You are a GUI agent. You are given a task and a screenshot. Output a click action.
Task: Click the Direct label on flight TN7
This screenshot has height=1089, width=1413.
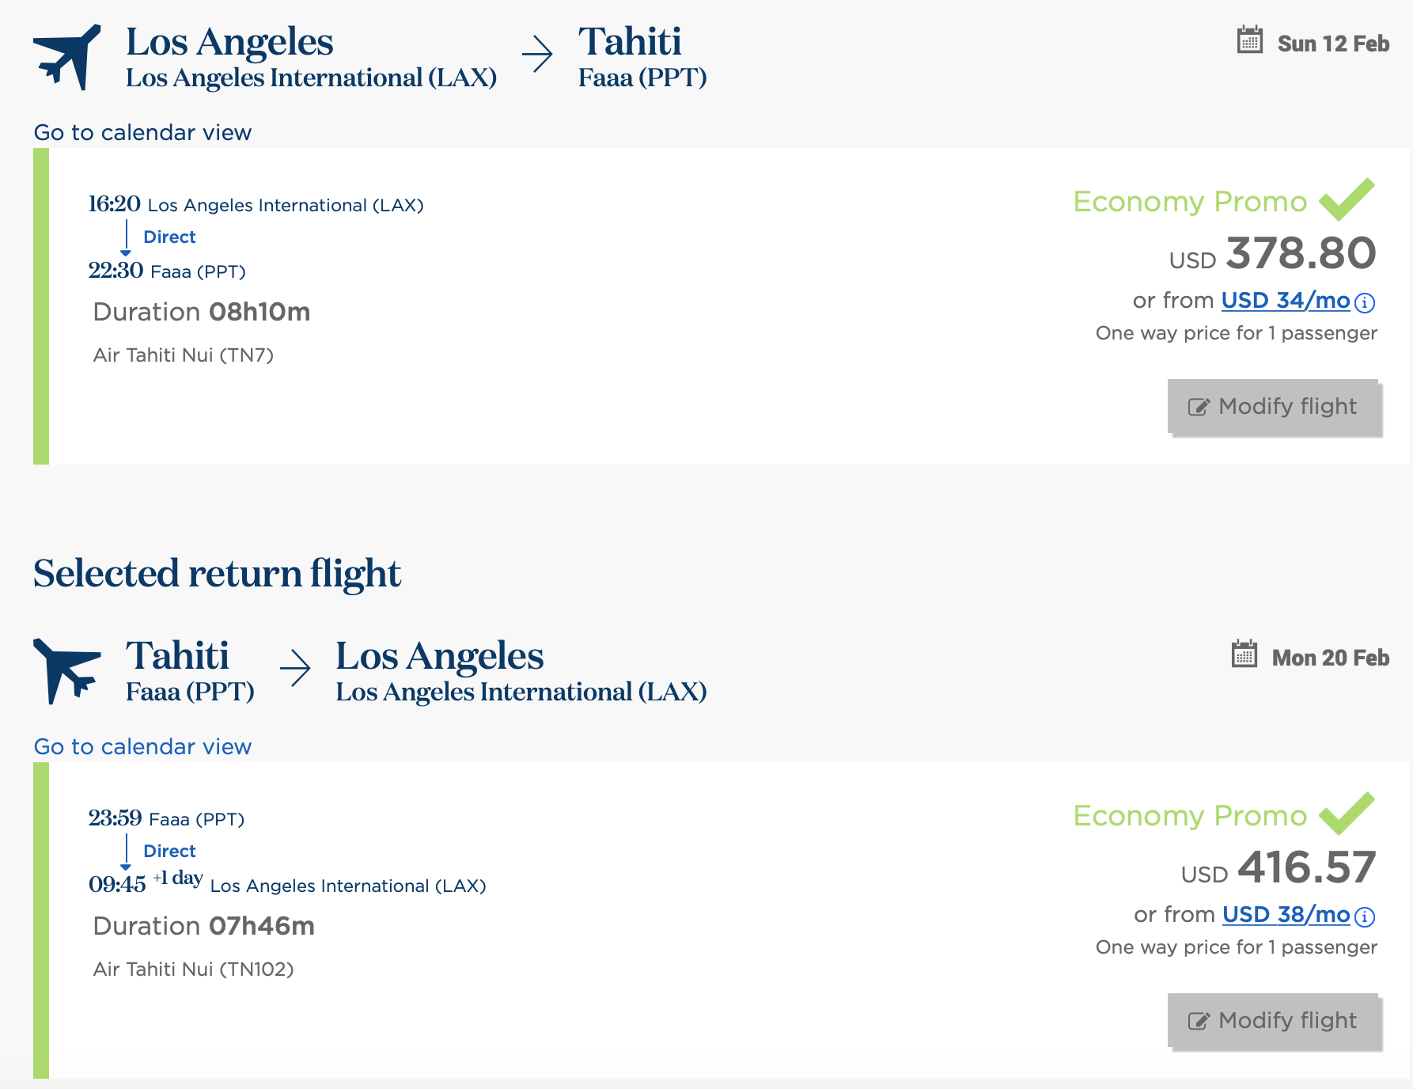pyautogui.click(x=169, y=237)
